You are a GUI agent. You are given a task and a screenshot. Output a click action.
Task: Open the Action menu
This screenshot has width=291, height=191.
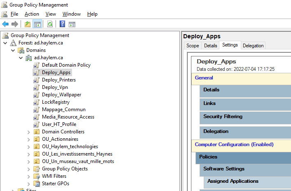tap(32, 14)
